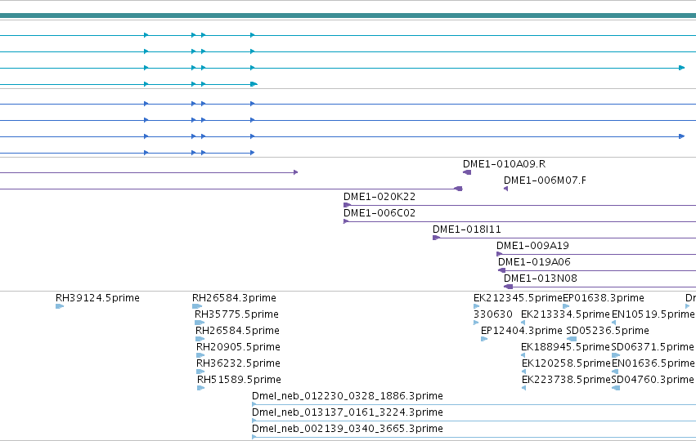Click the arrow glyph under RH39124.5prime
696x441 pixels.
[60, 306]
